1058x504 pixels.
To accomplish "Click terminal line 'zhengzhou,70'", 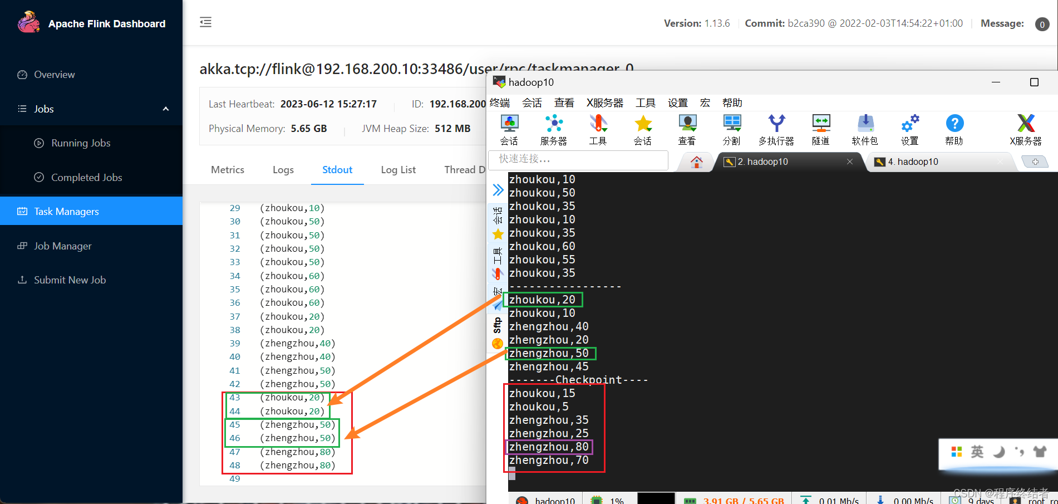I will click(x=549, y=460).
